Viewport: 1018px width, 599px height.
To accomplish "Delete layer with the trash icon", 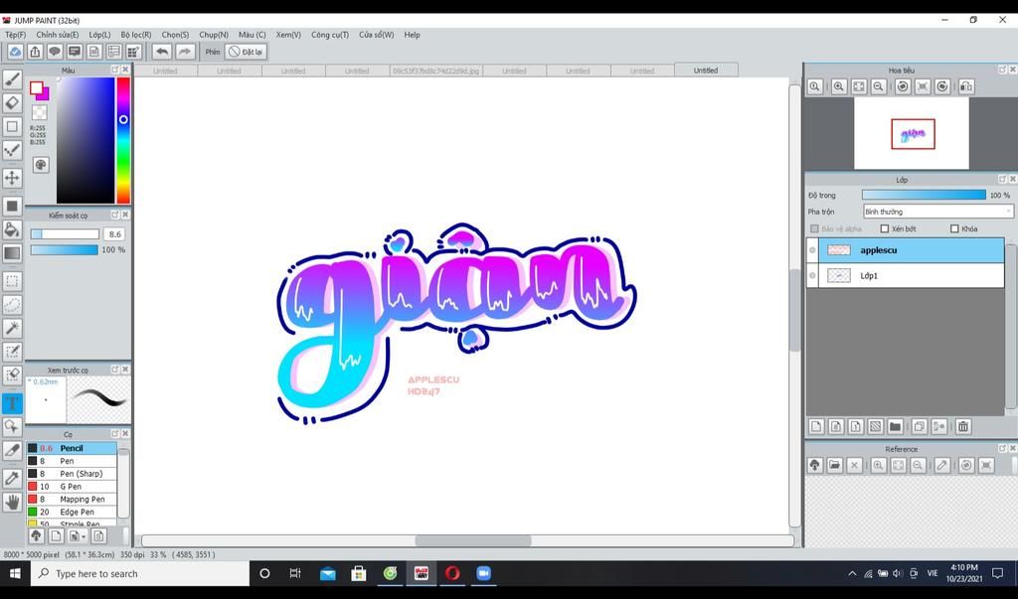I will coord(962,426).
